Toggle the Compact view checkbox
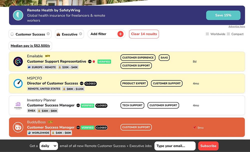 (x=228, y=34)
